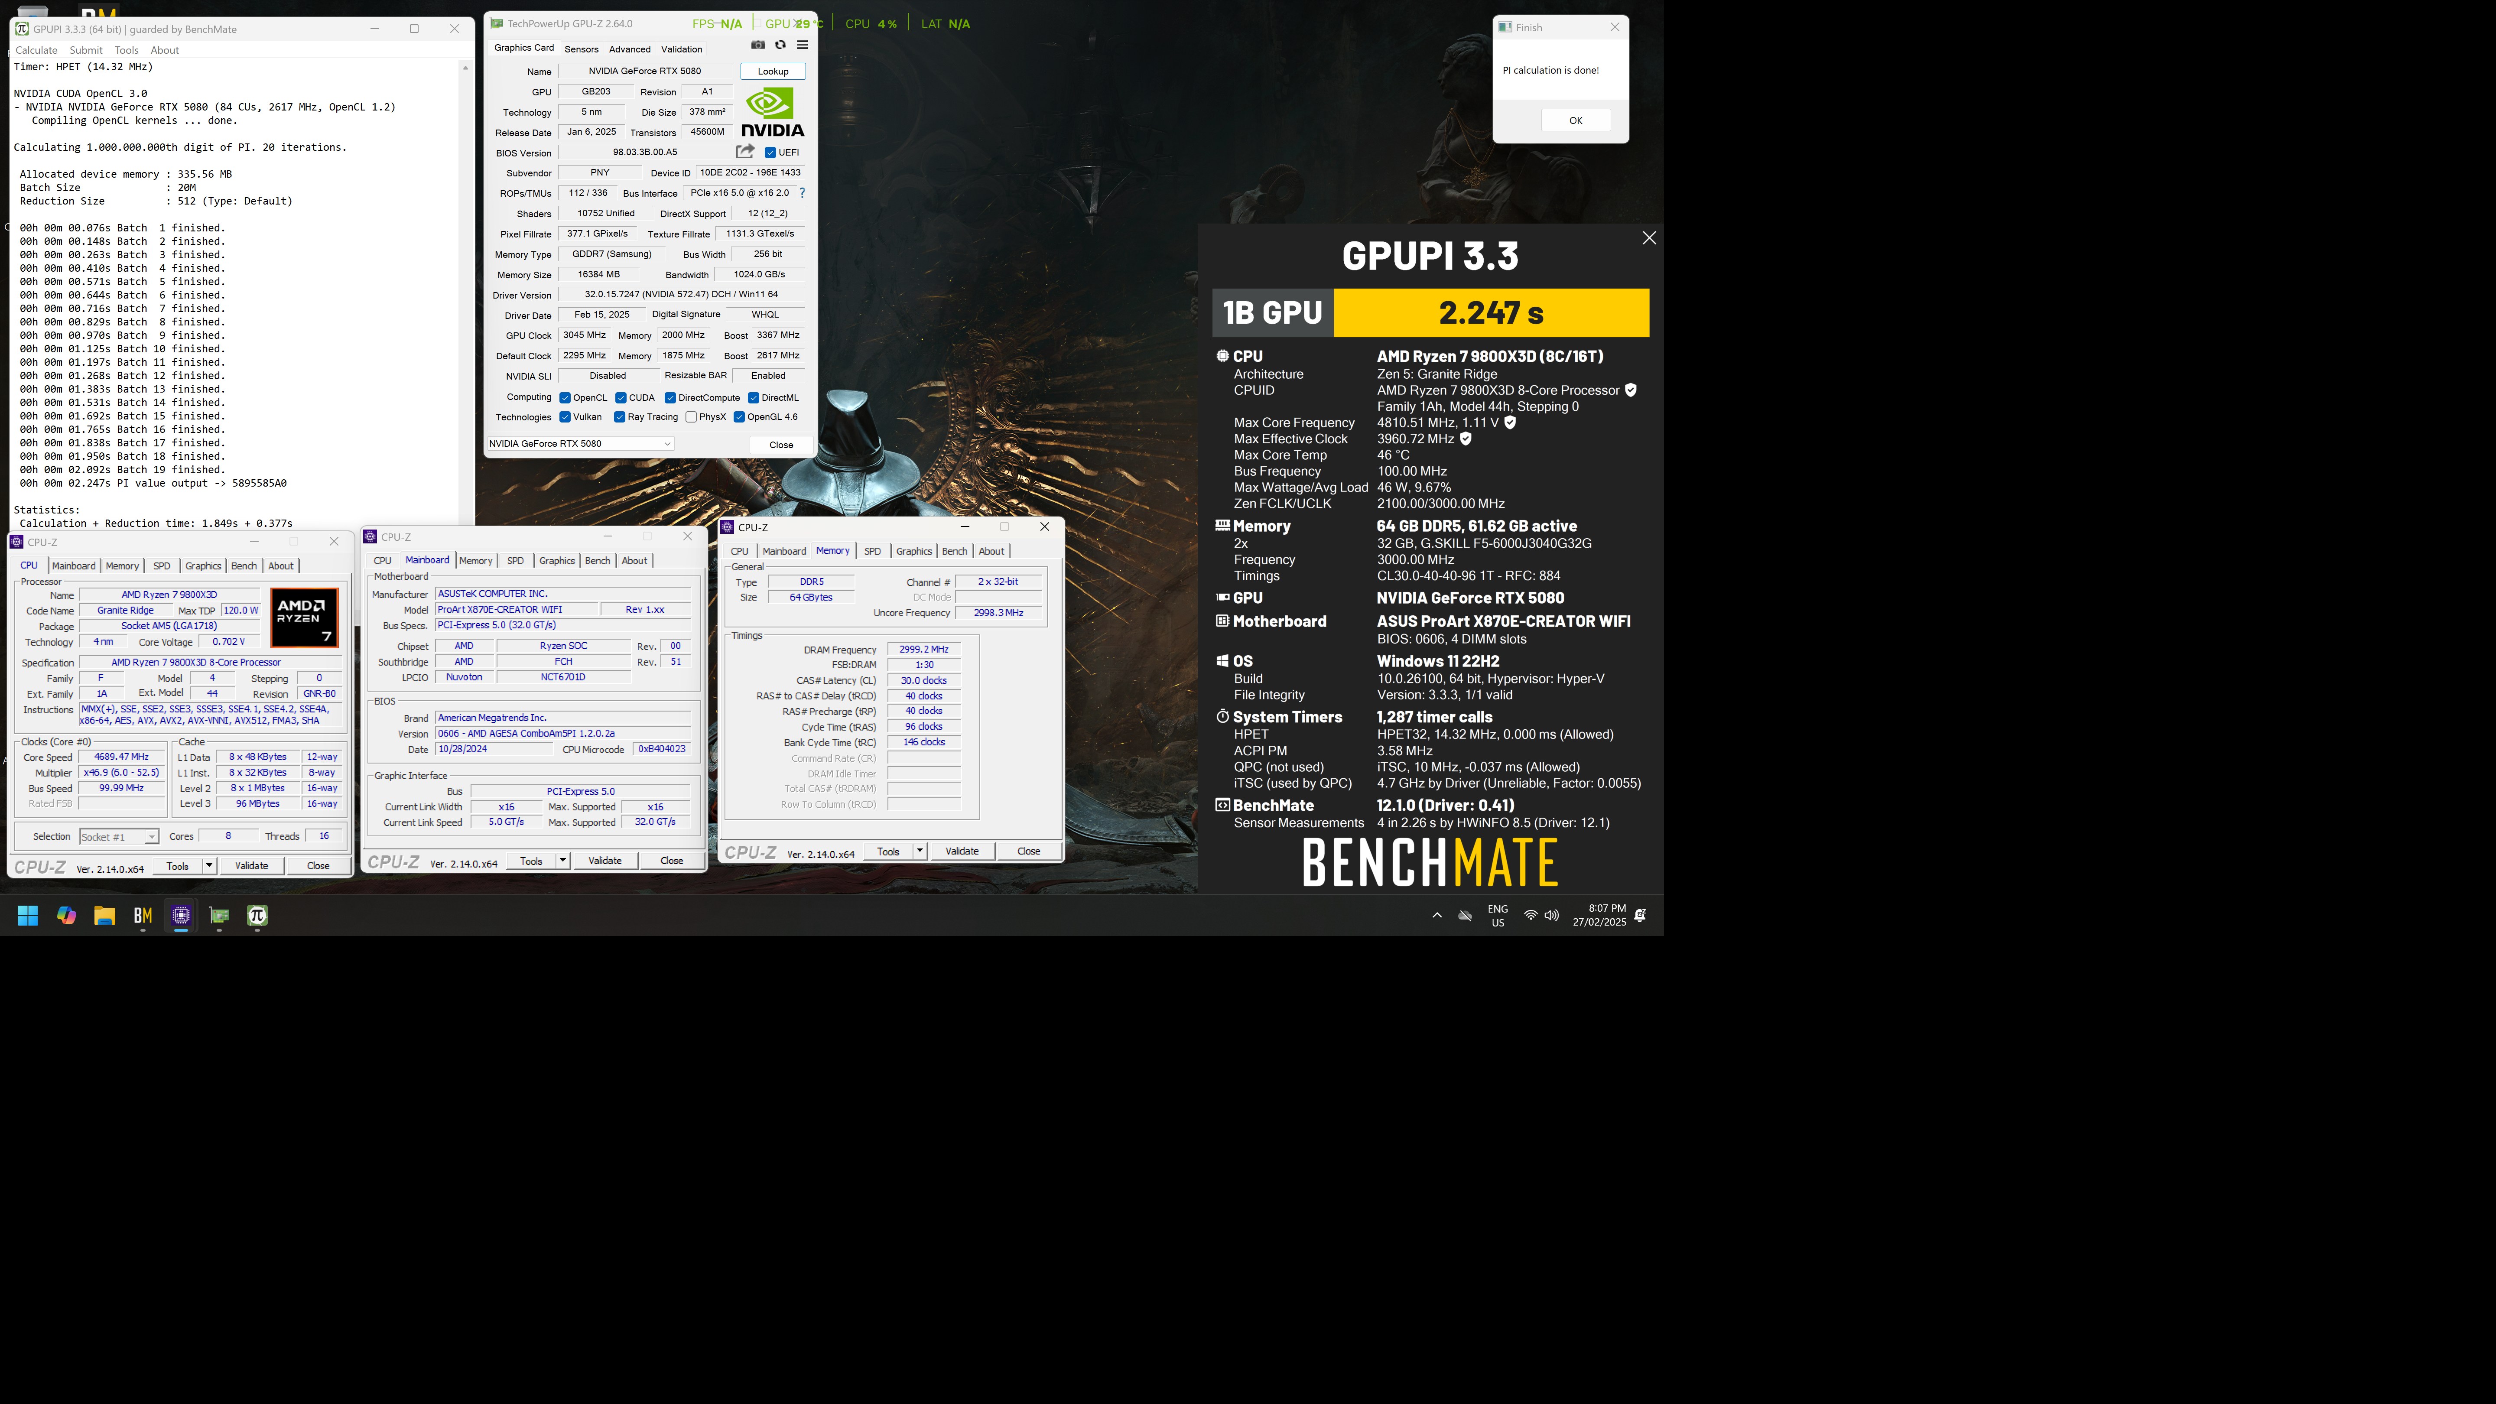Click Tools button in CPU-Z Memory window
The width and height of the screenshot is (2496, 1404).
pyautogui.click(x=887, y=851)
